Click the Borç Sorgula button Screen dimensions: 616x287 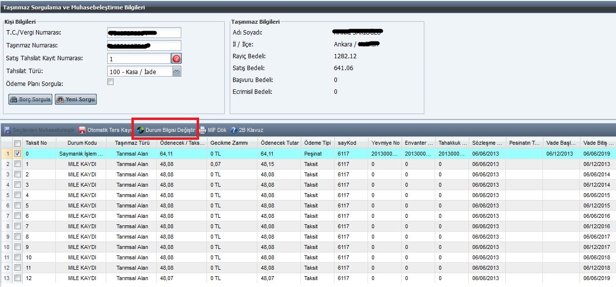tap(30, 99)
